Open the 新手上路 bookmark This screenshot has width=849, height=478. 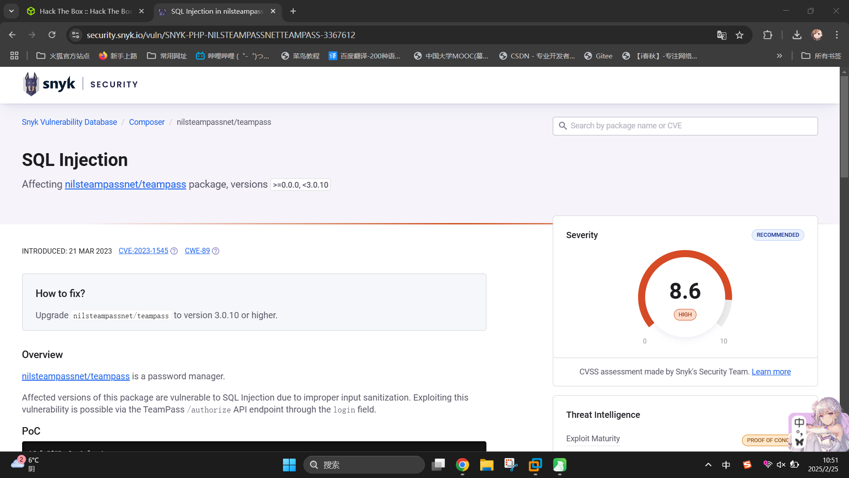[x=118, y=56]
